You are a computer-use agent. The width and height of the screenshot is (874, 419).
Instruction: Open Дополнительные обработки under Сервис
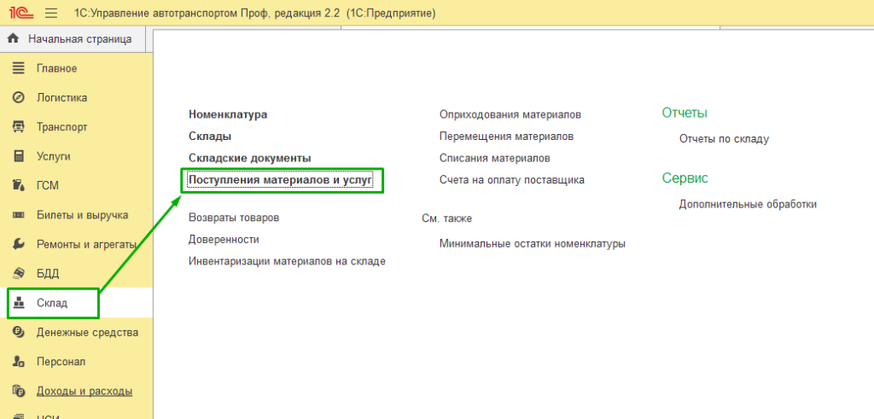click(748, 204)
